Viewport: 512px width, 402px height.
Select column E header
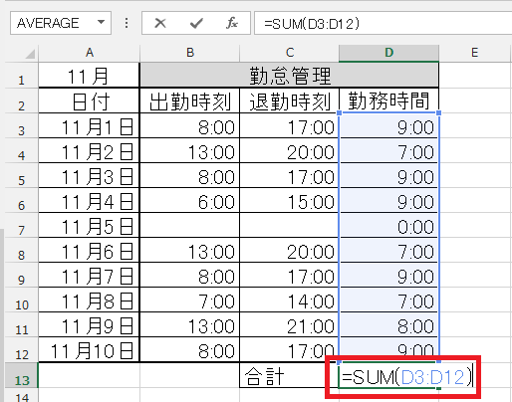tap(474, 53)
